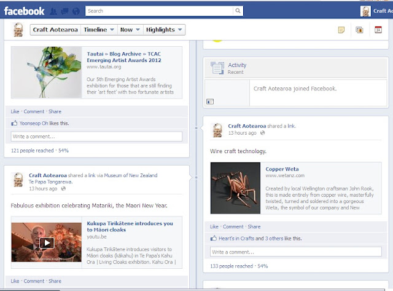Click the public globe icon on Wire craft post
Screen dimensions: 393x291
[262, 133]
